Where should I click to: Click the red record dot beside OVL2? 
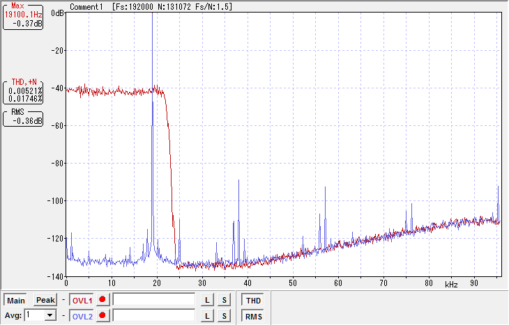102,315
